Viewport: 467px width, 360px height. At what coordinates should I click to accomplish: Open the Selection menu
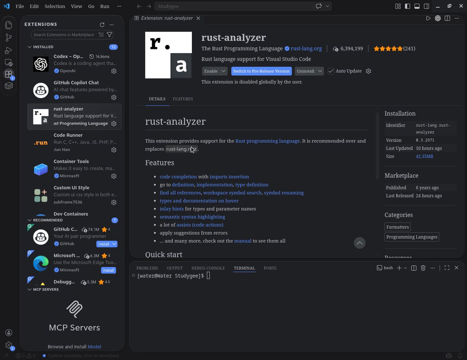coord(55,6)
